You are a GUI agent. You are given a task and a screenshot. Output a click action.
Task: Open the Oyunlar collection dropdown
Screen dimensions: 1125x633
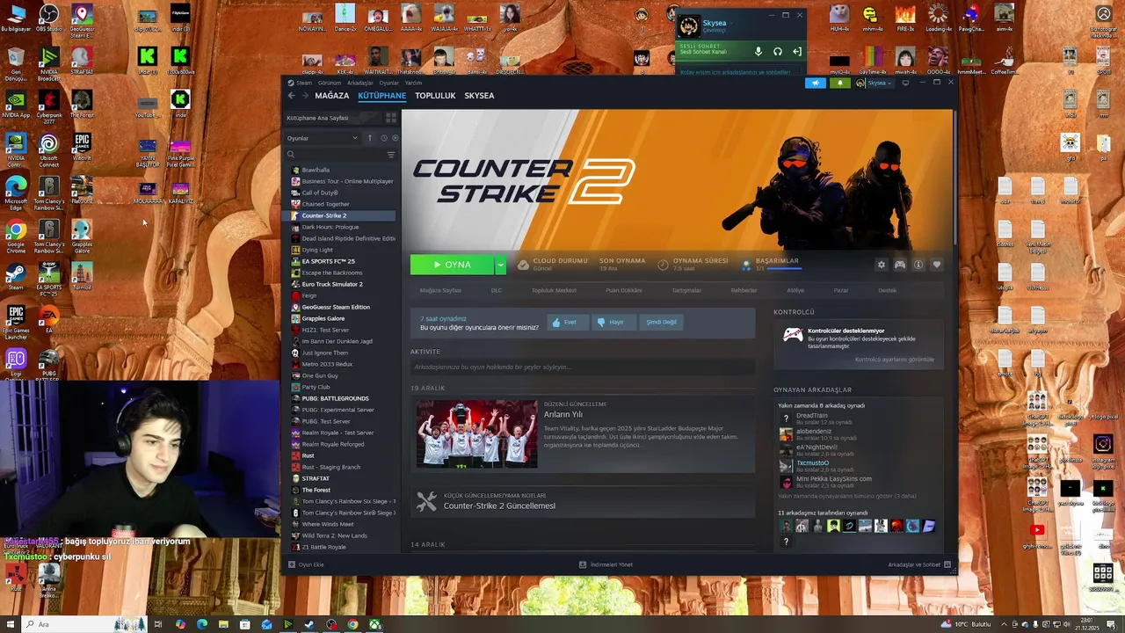click(x=323, y=138)
